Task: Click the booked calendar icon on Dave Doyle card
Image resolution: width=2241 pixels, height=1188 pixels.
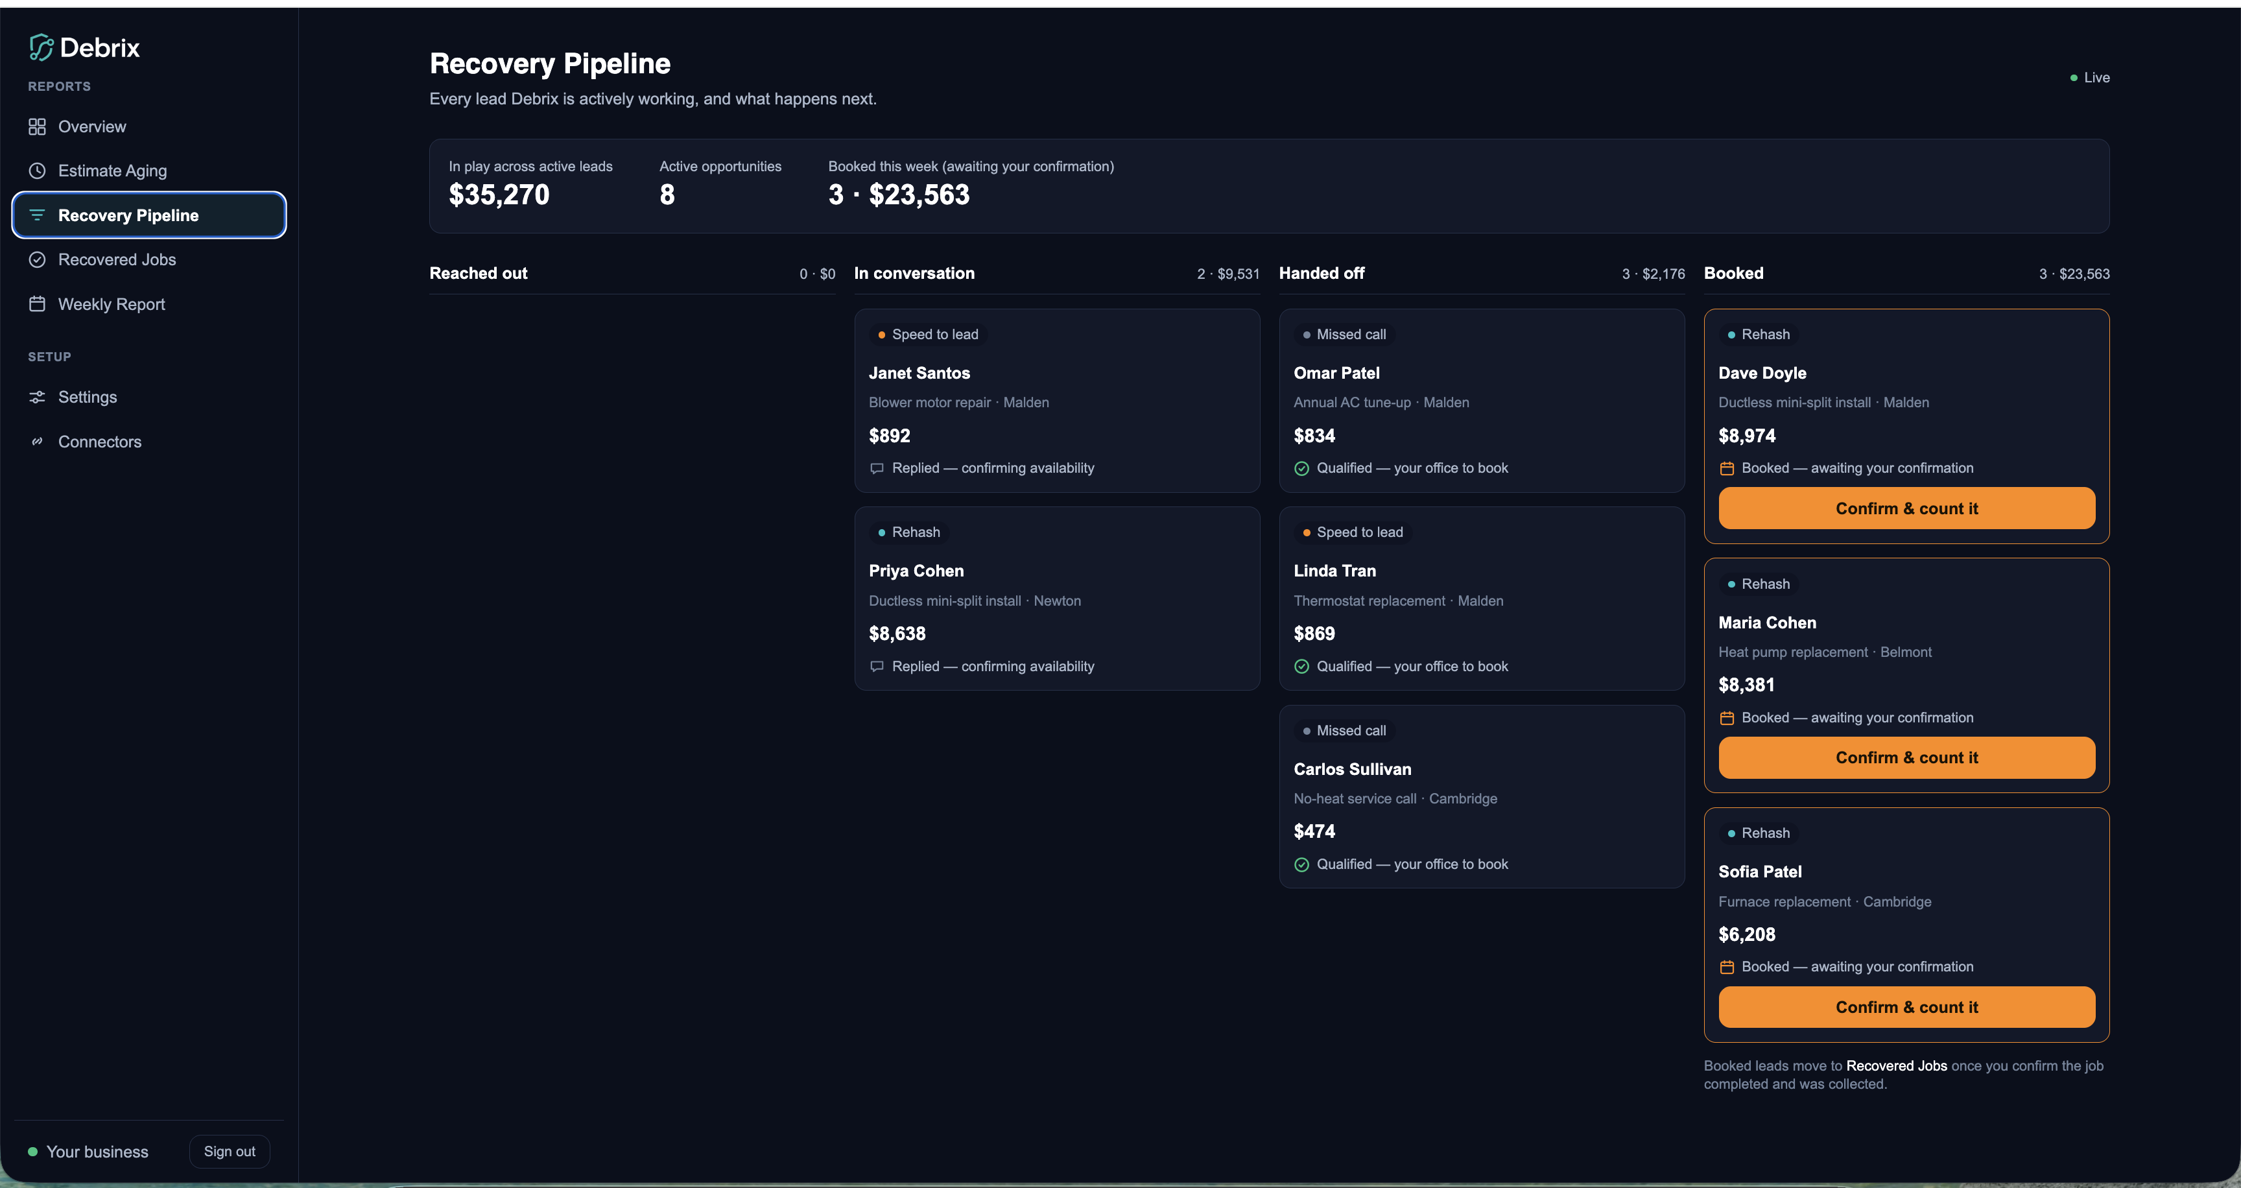Action: [1727, 468]
